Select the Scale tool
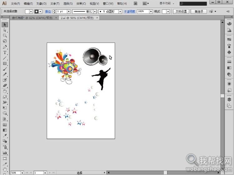This screenshot has height=175, width=234. [5, 97]
